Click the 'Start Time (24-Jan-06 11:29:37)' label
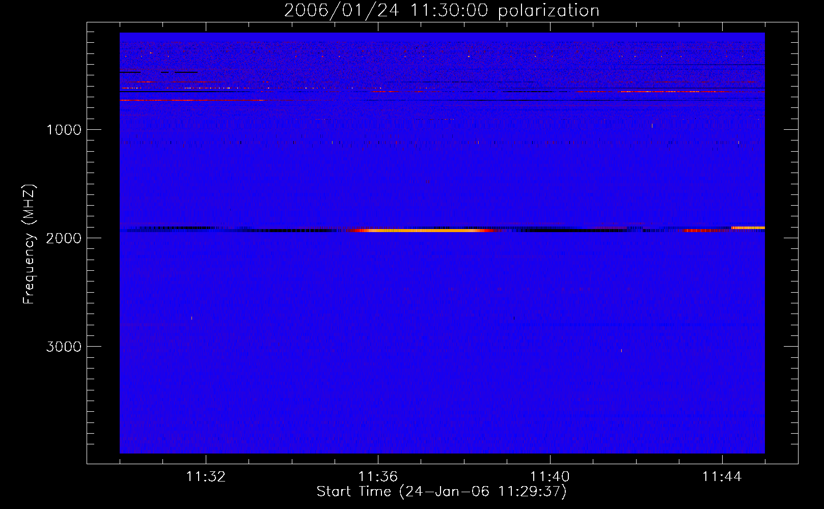The height and width of the screenshot is (509, 824). point(442,492)
